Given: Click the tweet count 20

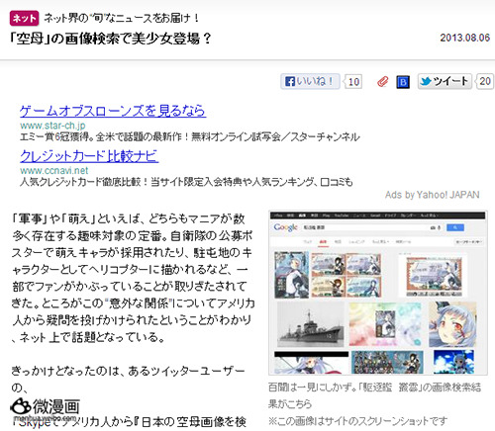Looking at the screenshot, I should coord(485,81).
